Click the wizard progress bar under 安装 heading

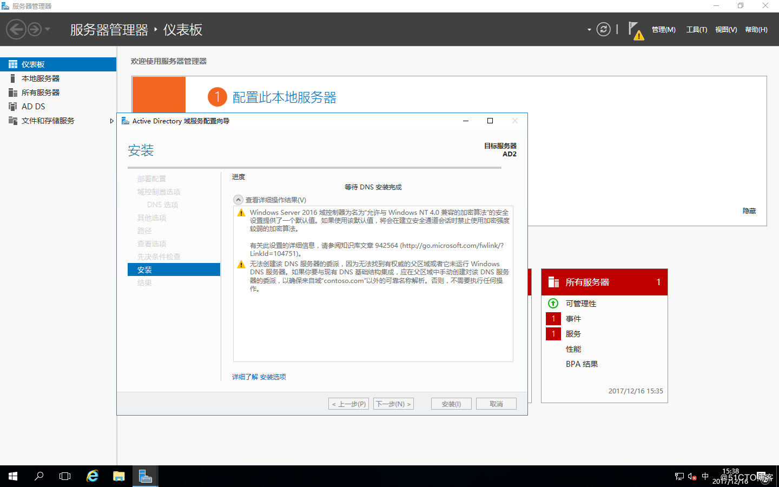[314, 168]
